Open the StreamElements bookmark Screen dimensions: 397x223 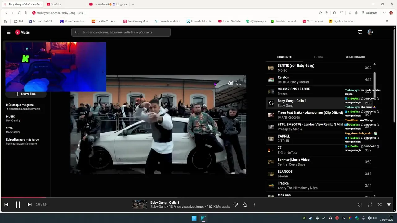pyautogui.click(x=73, y=21)
